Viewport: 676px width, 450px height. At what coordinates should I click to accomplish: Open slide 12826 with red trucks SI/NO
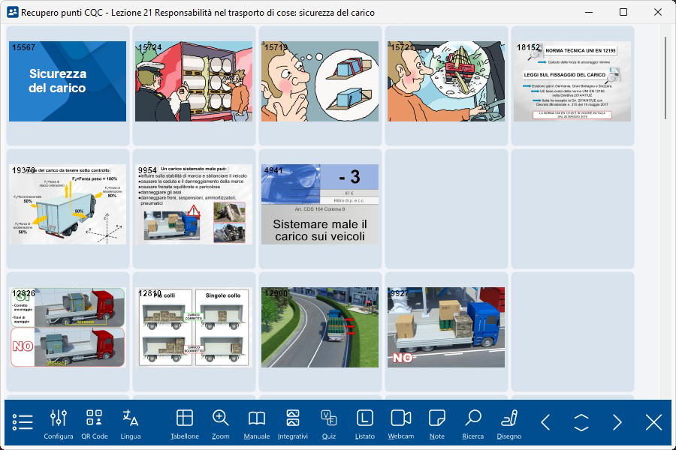pyautogui.click(x=68, y=327)
